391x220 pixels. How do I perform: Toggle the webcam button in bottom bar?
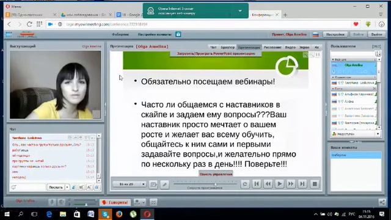coord(61,202)
